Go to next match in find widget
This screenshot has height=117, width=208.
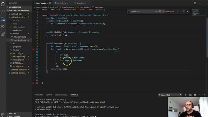click(181, 12)
